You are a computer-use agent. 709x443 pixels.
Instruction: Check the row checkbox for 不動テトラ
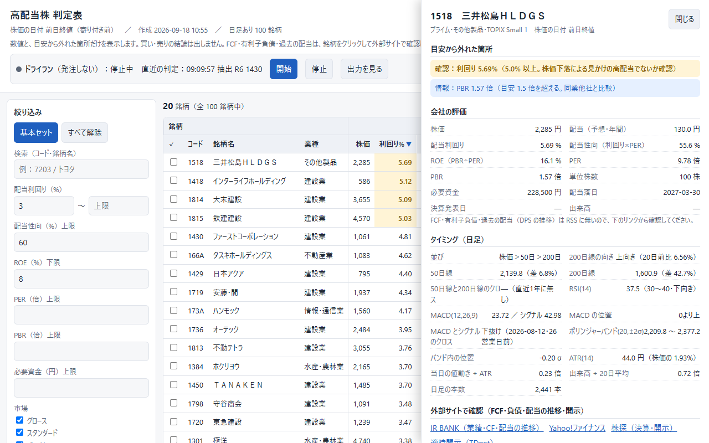[173, 348]
